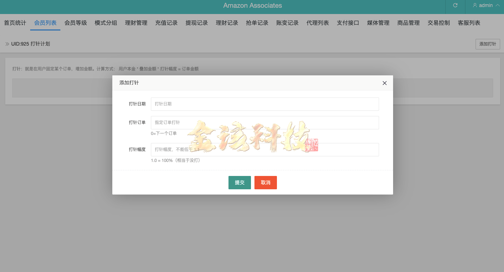504x272 pixels.
Task: Go to the 账变记录 page
Action: (287, 22)
